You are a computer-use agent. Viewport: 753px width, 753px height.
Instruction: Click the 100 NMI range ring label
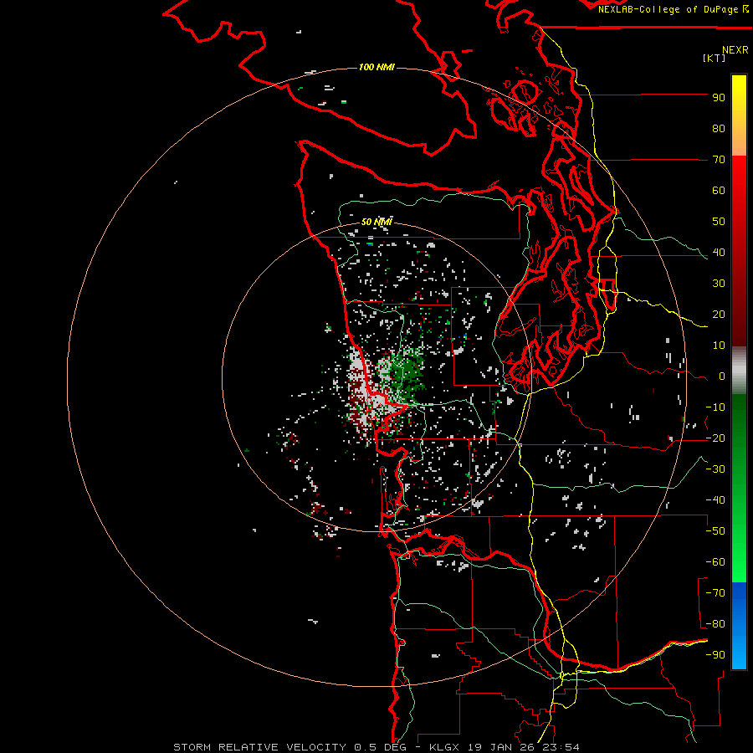click(377, 67)
